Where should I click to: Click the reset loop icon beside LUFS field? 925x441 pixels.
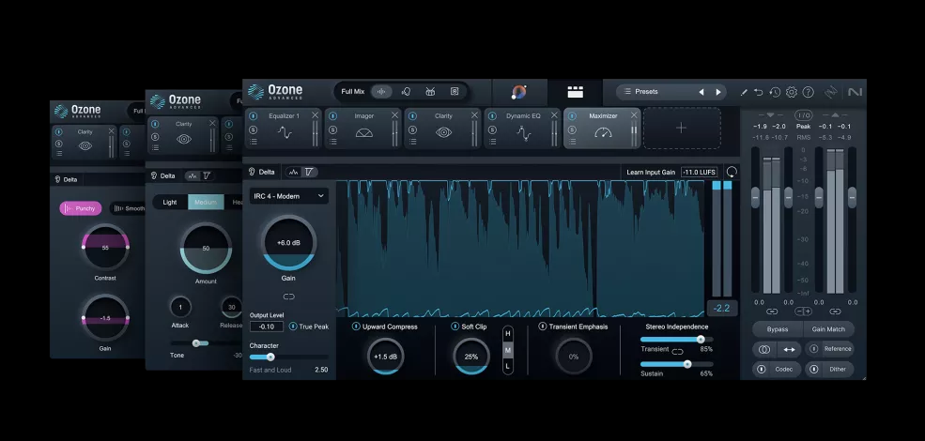pyautogui.click(x=732, y=172)
